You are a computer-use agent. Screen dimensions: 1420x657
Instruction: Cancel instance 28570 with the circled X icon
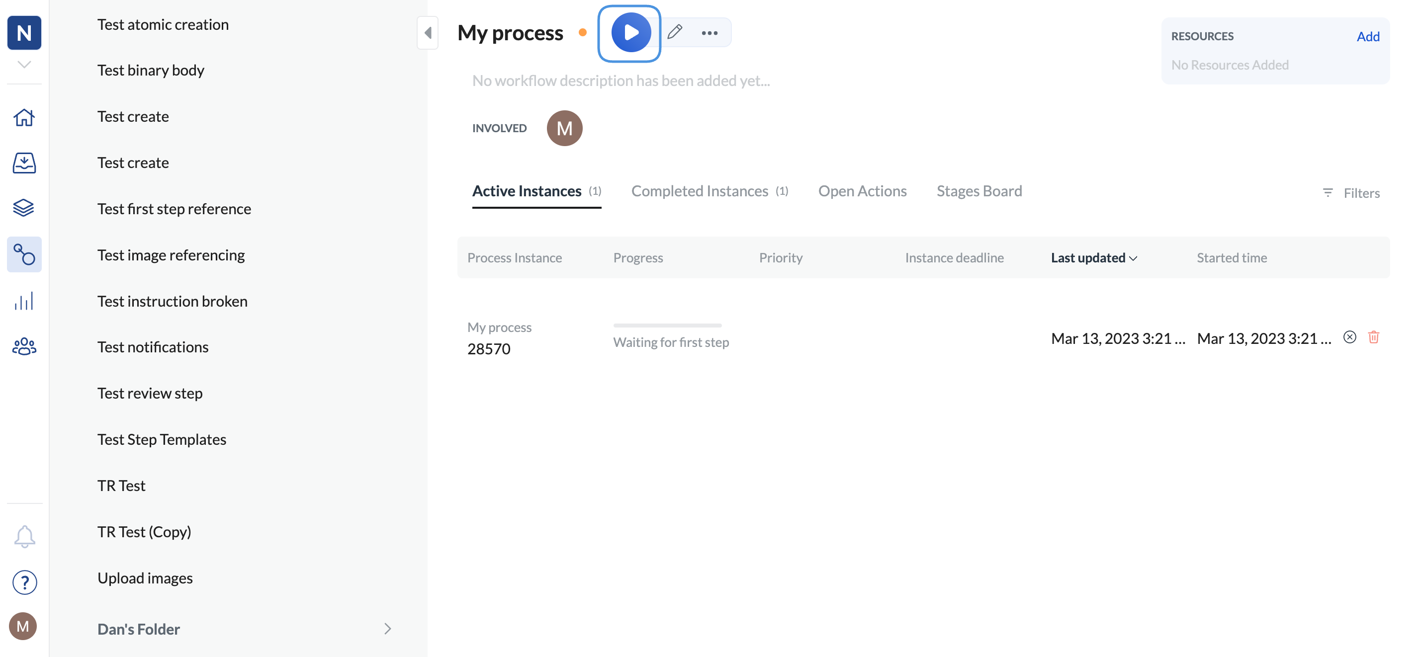tap(1349, 337)
